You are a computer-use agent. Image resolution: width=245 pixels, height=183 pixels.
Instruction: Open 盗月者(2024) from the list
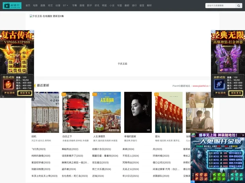coord(69,169)
